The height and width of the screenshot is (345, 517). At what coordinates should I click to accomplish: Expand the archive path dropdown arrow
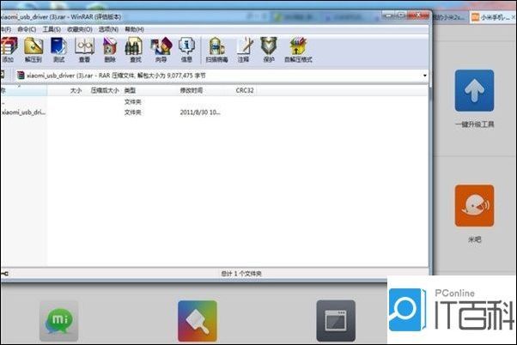pyautogui.click(x=424, y=76)
